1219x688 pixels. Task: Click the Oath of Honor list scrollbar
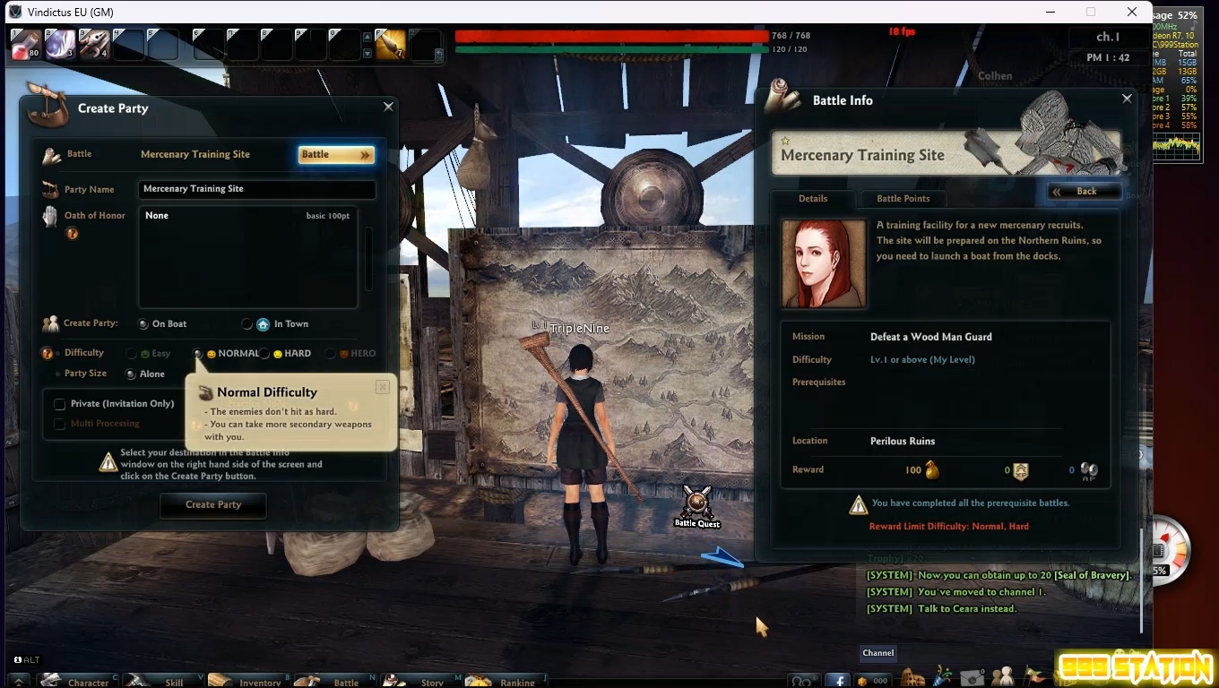click(x=368, y=259)
